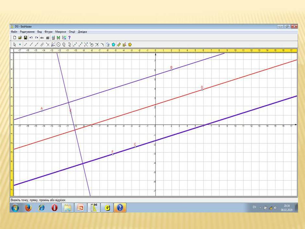Open Internet Explorer from the taskbar
This screenshot has height=229, width=305.
pyautogui.click(x=42, y=208)
